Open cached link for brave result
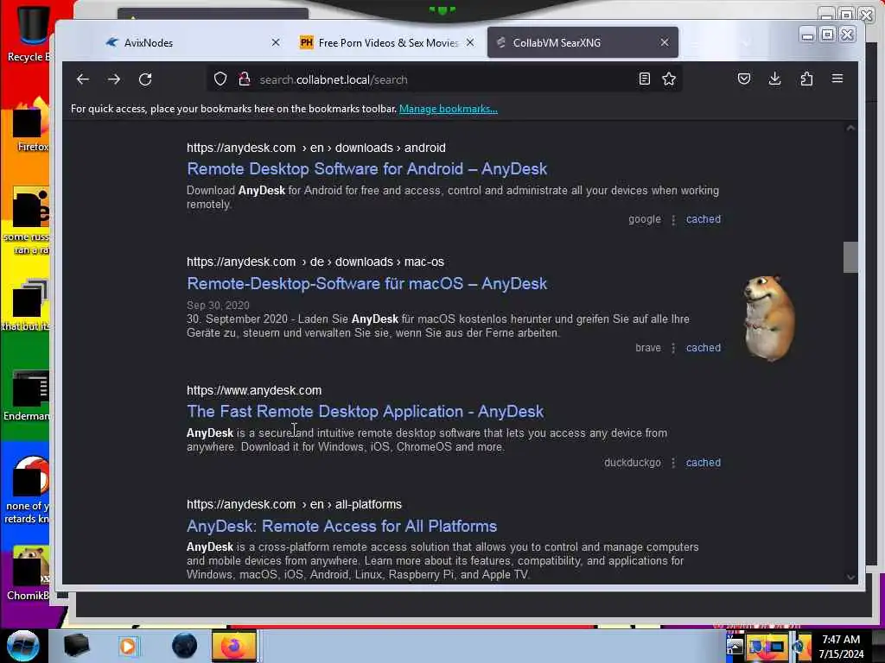This screenshot has height=663, width=885. tap(704, 348)
